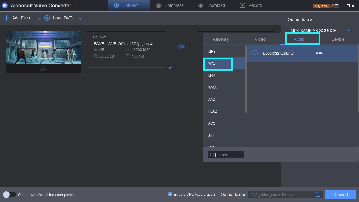
Task: Open the Output format dropdown arrow
Action: coord(349,30)
